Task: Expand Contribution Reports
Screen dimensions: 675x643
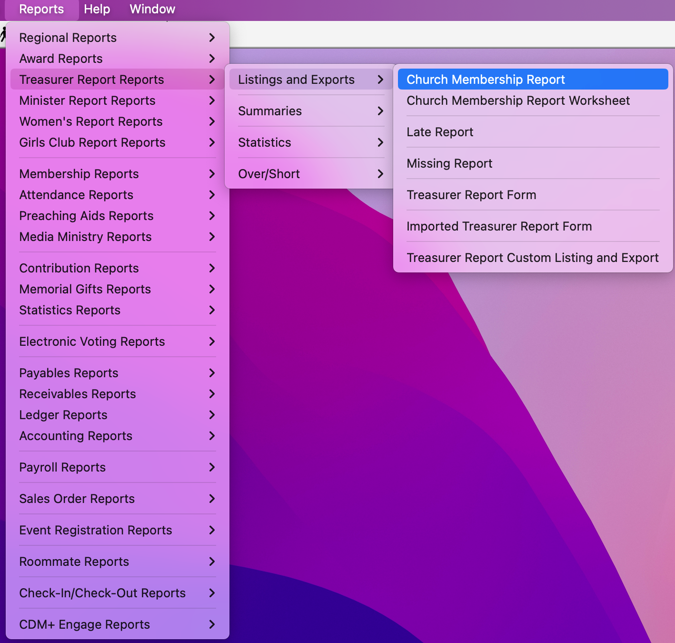Action: [79, 268]
